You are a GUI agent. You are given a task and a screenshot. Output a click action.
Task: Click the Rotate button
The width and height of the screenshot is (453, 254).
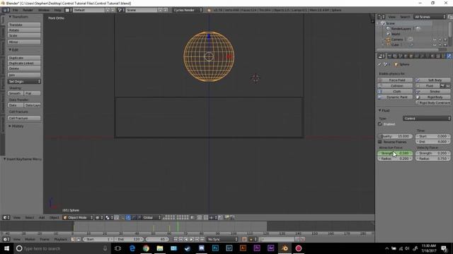(24, 30)
